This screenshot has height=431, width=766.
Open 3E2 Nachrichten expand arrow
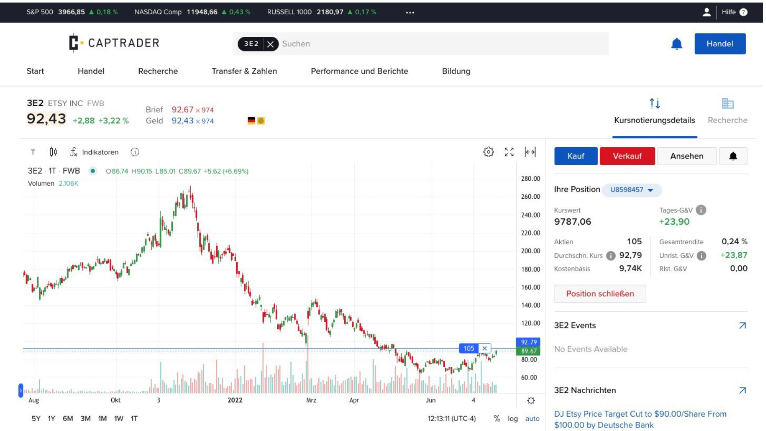[742, 390]
